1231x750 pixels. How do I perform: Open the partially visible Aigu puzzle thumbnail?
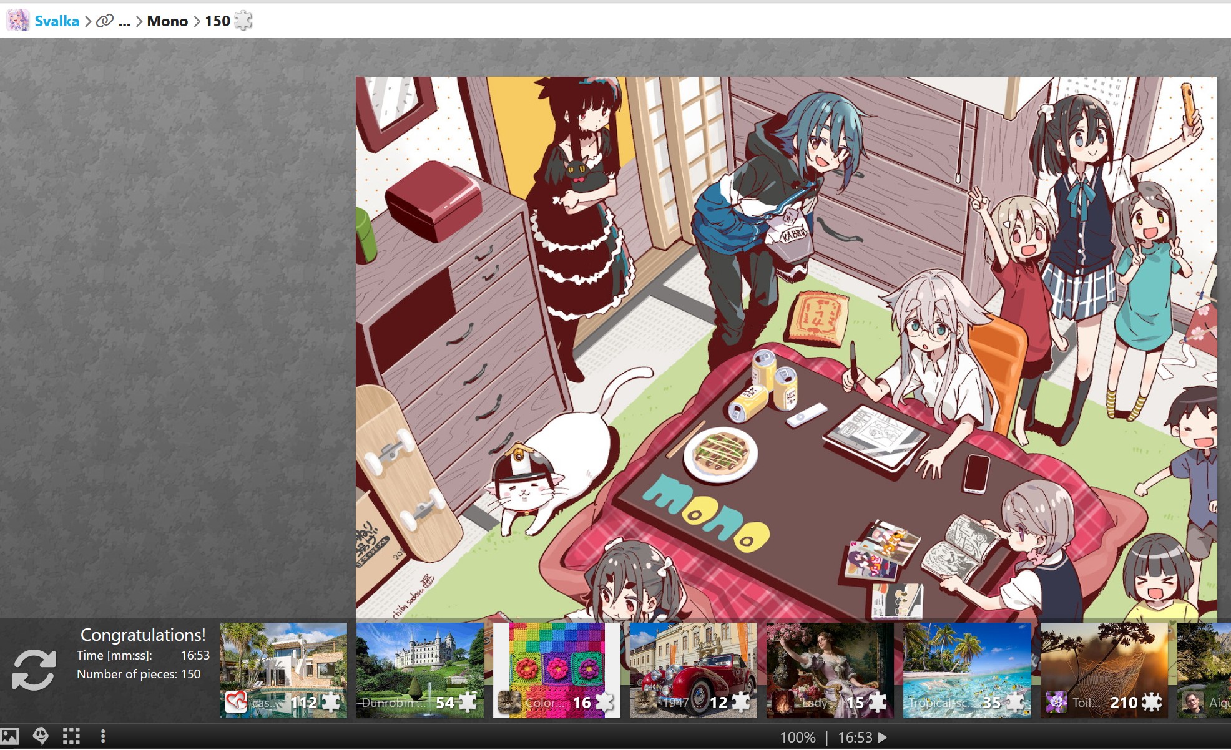(x=1204, y=670)
